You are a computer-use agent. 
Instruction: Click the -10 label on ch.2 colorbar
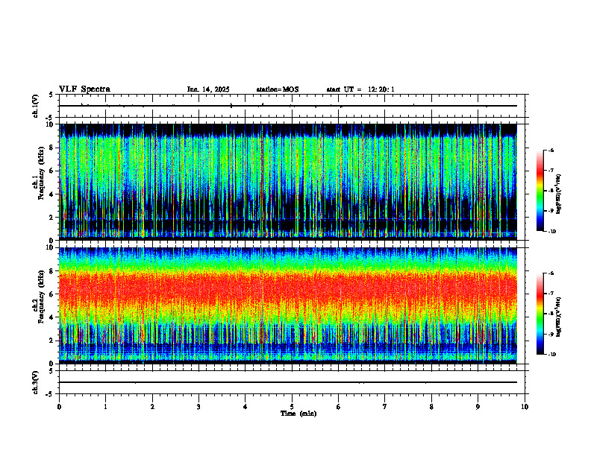pyautogui.click(x=551, y=355)
